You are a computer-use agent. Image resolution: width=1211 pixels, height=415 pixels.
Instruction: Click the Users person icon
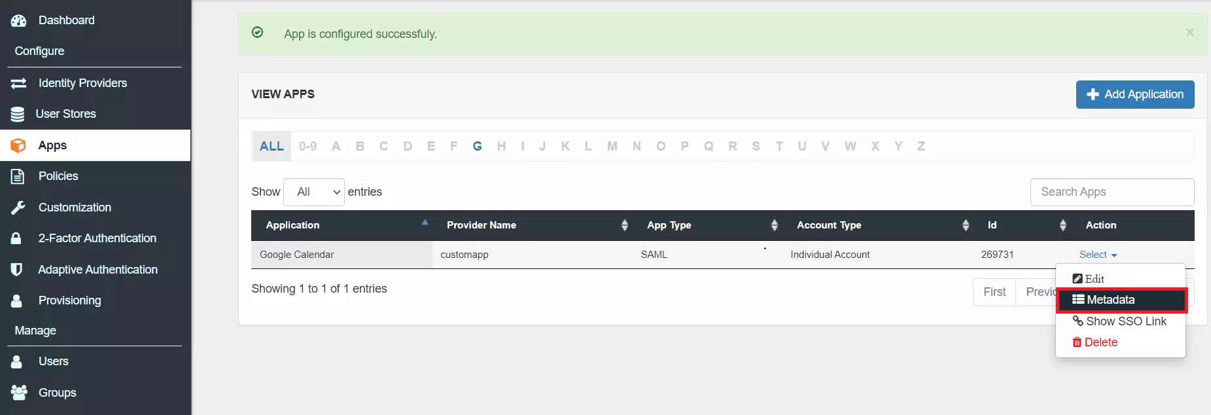(x=17, y=361)
